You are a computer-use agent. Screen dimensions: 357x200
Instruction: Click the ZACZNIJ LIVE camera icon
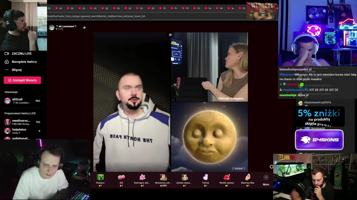7,53
